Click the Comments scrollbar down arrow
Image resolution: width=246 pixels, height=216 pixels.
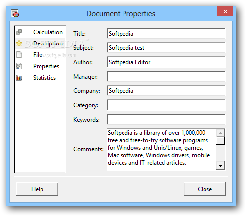[221, 165]
